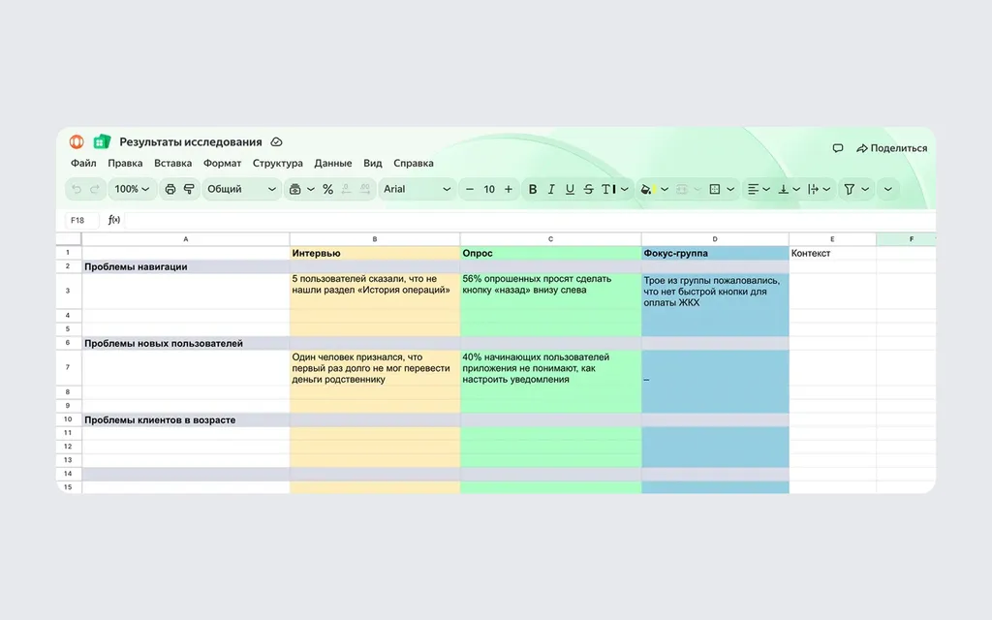The width and height of the screenshot is (992, 620).
Task: Click the f(x) function icon
Action: (114, 220)
